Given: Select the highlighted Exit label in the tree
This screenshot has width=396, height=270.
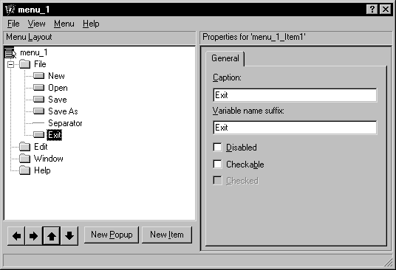Looking at the screenshot, I should pyautogui.click(x=54, y=135).
